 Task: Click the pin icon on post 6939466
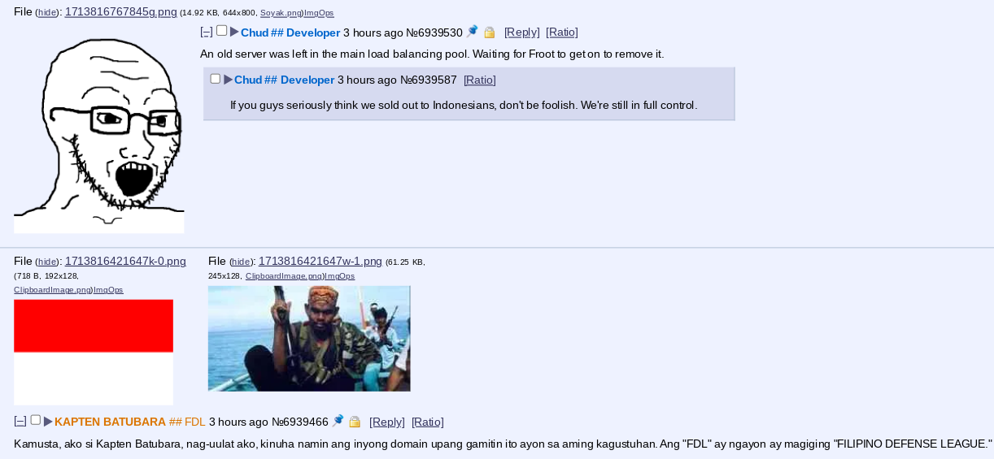338,421
